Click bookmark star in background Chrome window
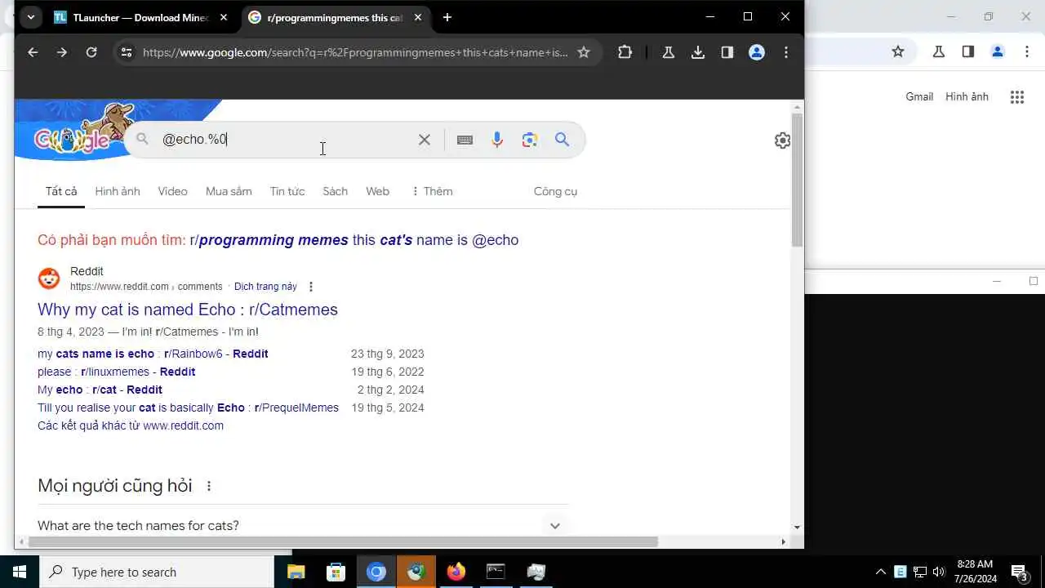Screen dimensions: 1045x588 click(x=898, y=51)
